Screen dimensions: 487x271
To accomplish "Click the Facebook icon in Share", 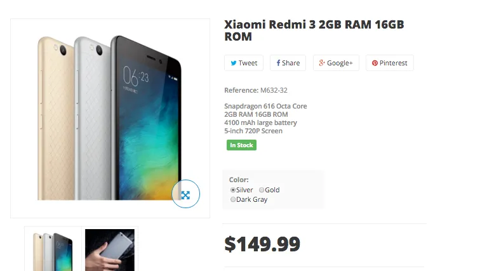I will pyautogui.click(x=278, y=63).
